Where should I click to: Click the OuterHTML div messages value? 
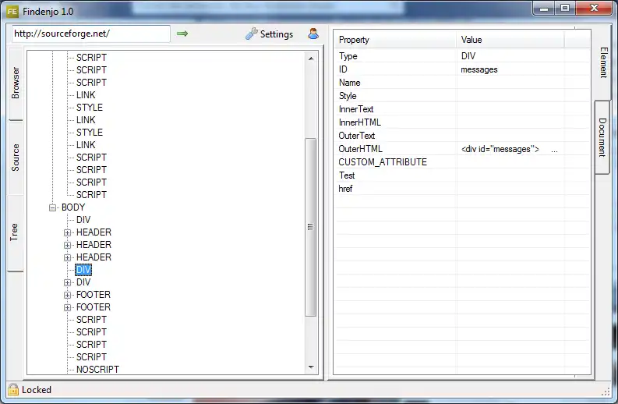pyautogui.click(x=500, y=149)
